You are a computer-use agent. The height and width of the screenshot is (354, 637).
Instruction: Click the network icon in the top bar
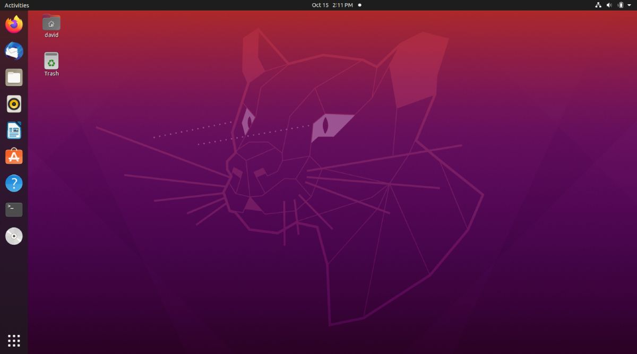pos(598,5)
